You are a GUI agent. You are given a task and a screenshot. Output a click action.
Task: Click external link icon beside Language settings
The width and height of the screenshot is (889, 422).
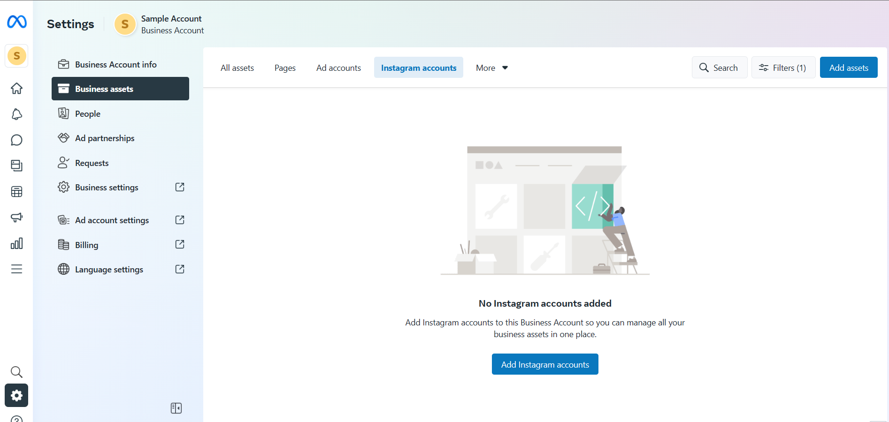tap(180, 269)
